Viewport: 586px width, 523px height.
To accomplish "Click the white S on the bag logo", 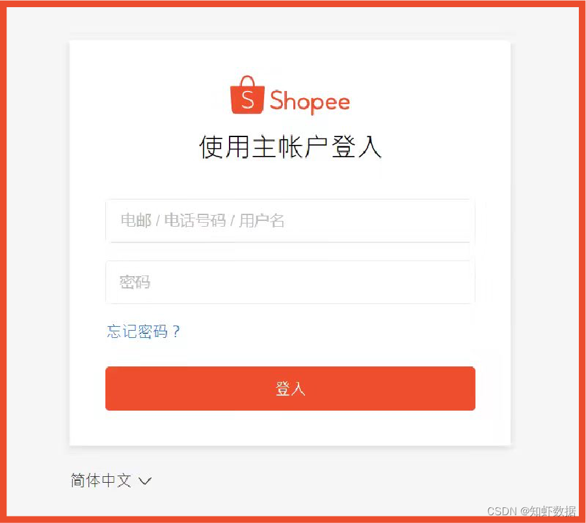I will [247, 99].
